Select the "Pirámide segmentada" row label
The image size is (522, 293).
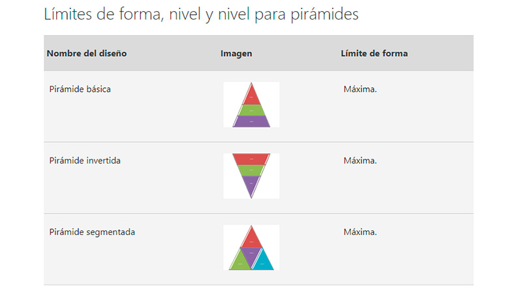(92, 232)
